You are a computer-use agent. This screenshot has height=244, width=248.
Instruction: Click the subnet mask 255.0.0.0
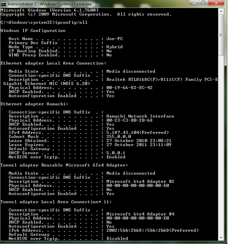(x=119, y=137)
